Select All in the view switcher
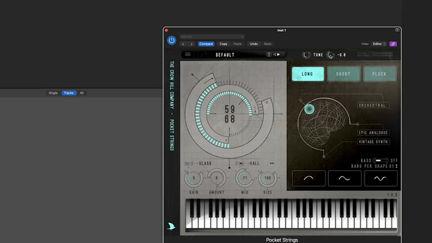Viewport: 432px width, 243px height. click(x=82, y=93)
